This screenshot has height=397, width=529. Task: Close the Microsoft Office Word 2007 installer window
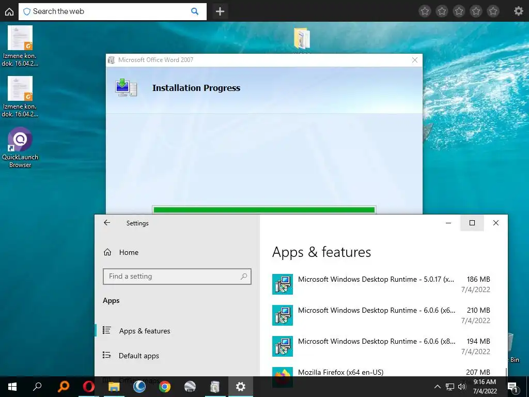415,60
